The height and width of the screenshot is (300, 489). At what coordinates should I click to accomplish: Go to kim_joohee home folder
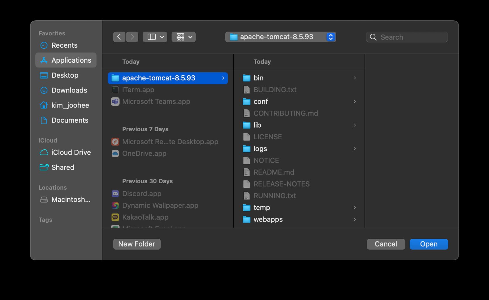pyautogui.click(x=70, y=105)
